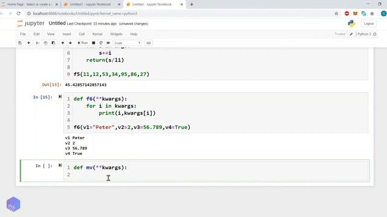
Task: Click the Out[13] prompt label
Action: pos(51,84)
